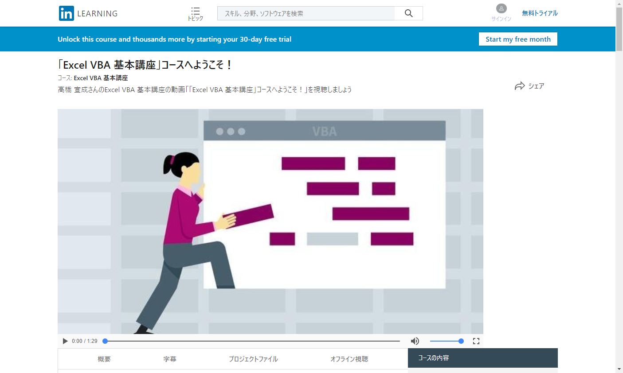Screen dimensions: 623x373
Task: Click the 無料トライアル link
Action: 540,13
